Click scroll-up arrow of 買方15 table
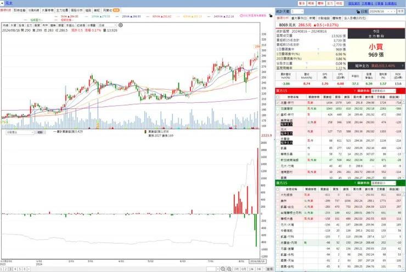The height and width of the screenshot is (272, 406). coord(403,102)
